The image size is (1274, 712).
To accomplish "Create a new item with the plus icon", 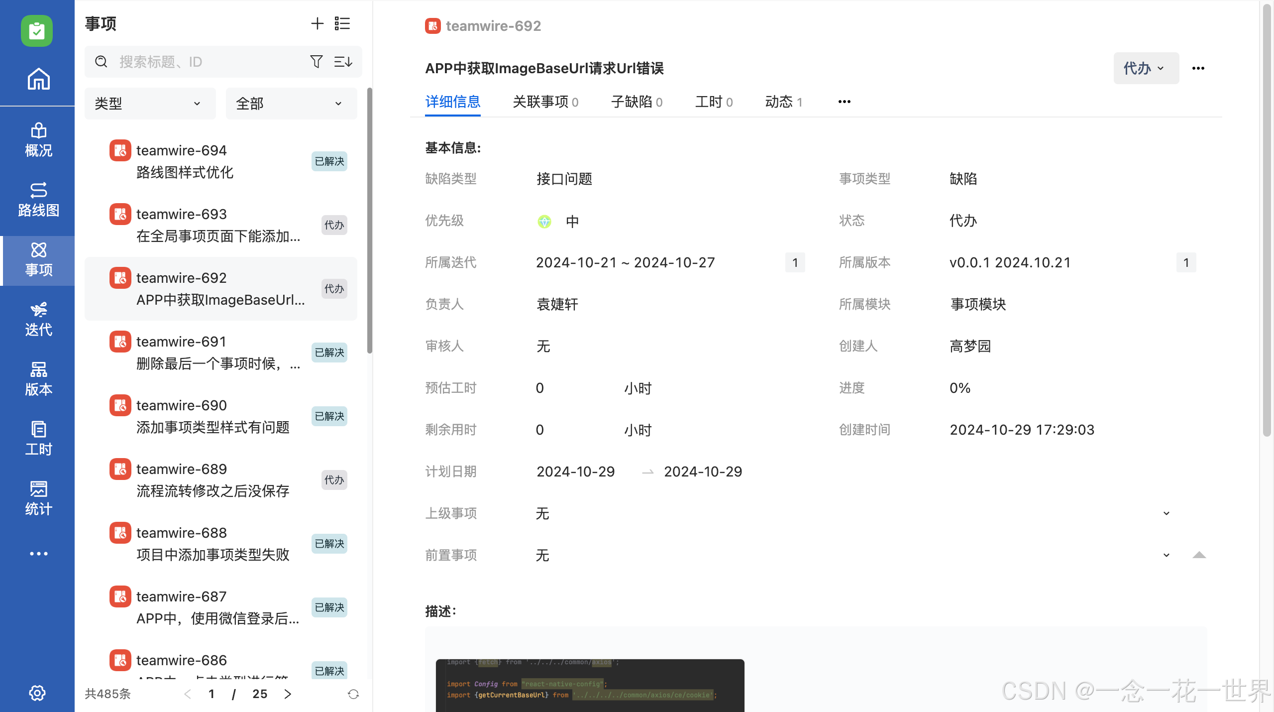I will (317, 23).
